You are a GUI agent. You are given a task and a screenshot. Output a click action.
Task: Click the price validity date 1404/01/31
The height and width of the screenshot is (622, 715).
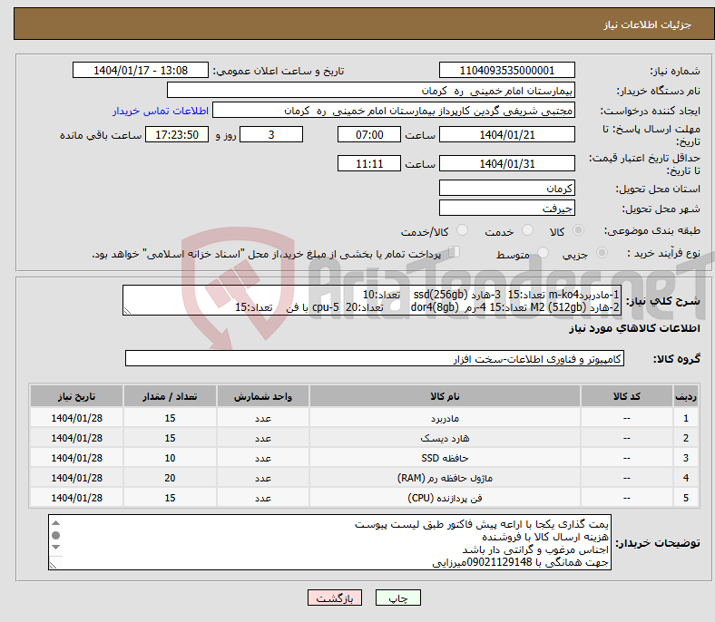click(x=506, y=163)
